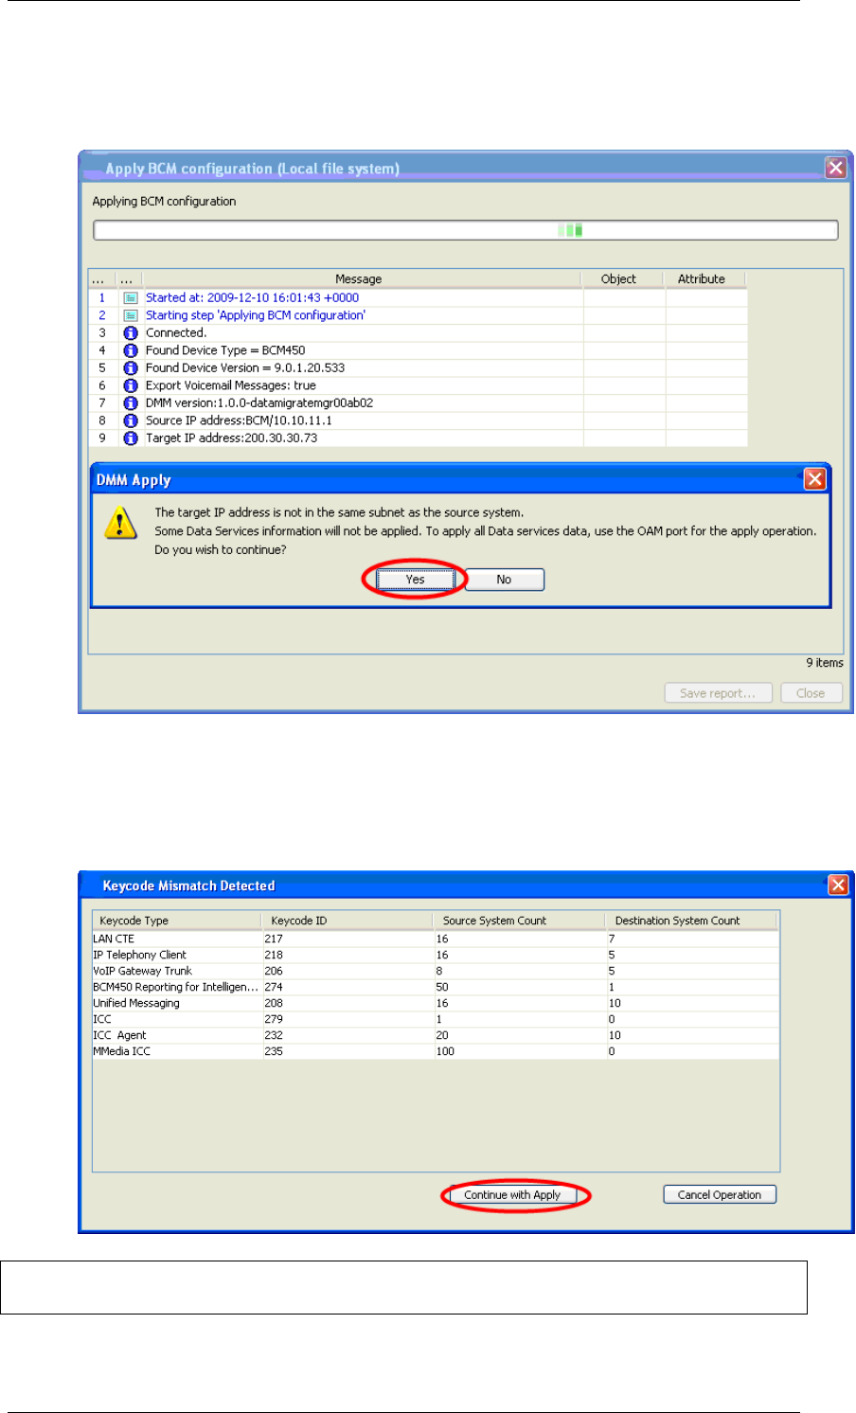The height and width of the screenshot is (1413, 856).
Task: Click info icon beside 'Export Voicemail Messages: true'
Action: pyautogui.click(x=131, y=385)
